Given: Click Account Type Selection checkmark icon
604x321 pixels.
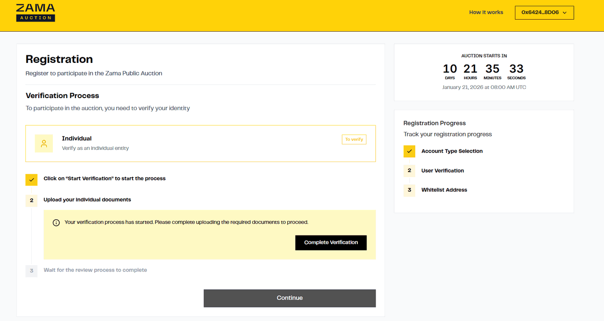Looking at the screenshot, I should click(x=409, y=151).
